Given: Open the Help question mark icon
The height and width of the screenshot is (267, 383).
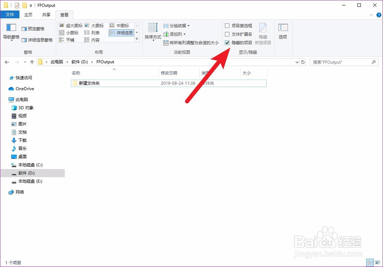Looking at the screenshot, I should click(379, 15).
